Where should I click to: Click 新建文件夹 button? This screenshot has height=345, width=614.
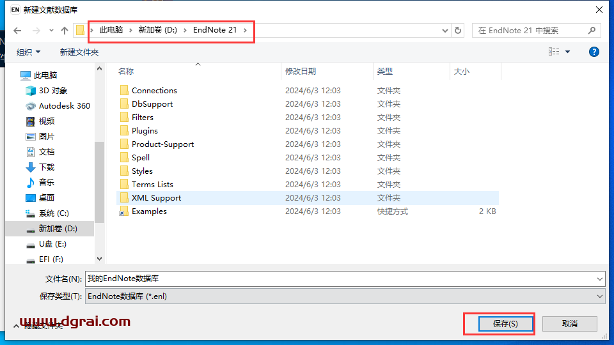tap(79, 52)
